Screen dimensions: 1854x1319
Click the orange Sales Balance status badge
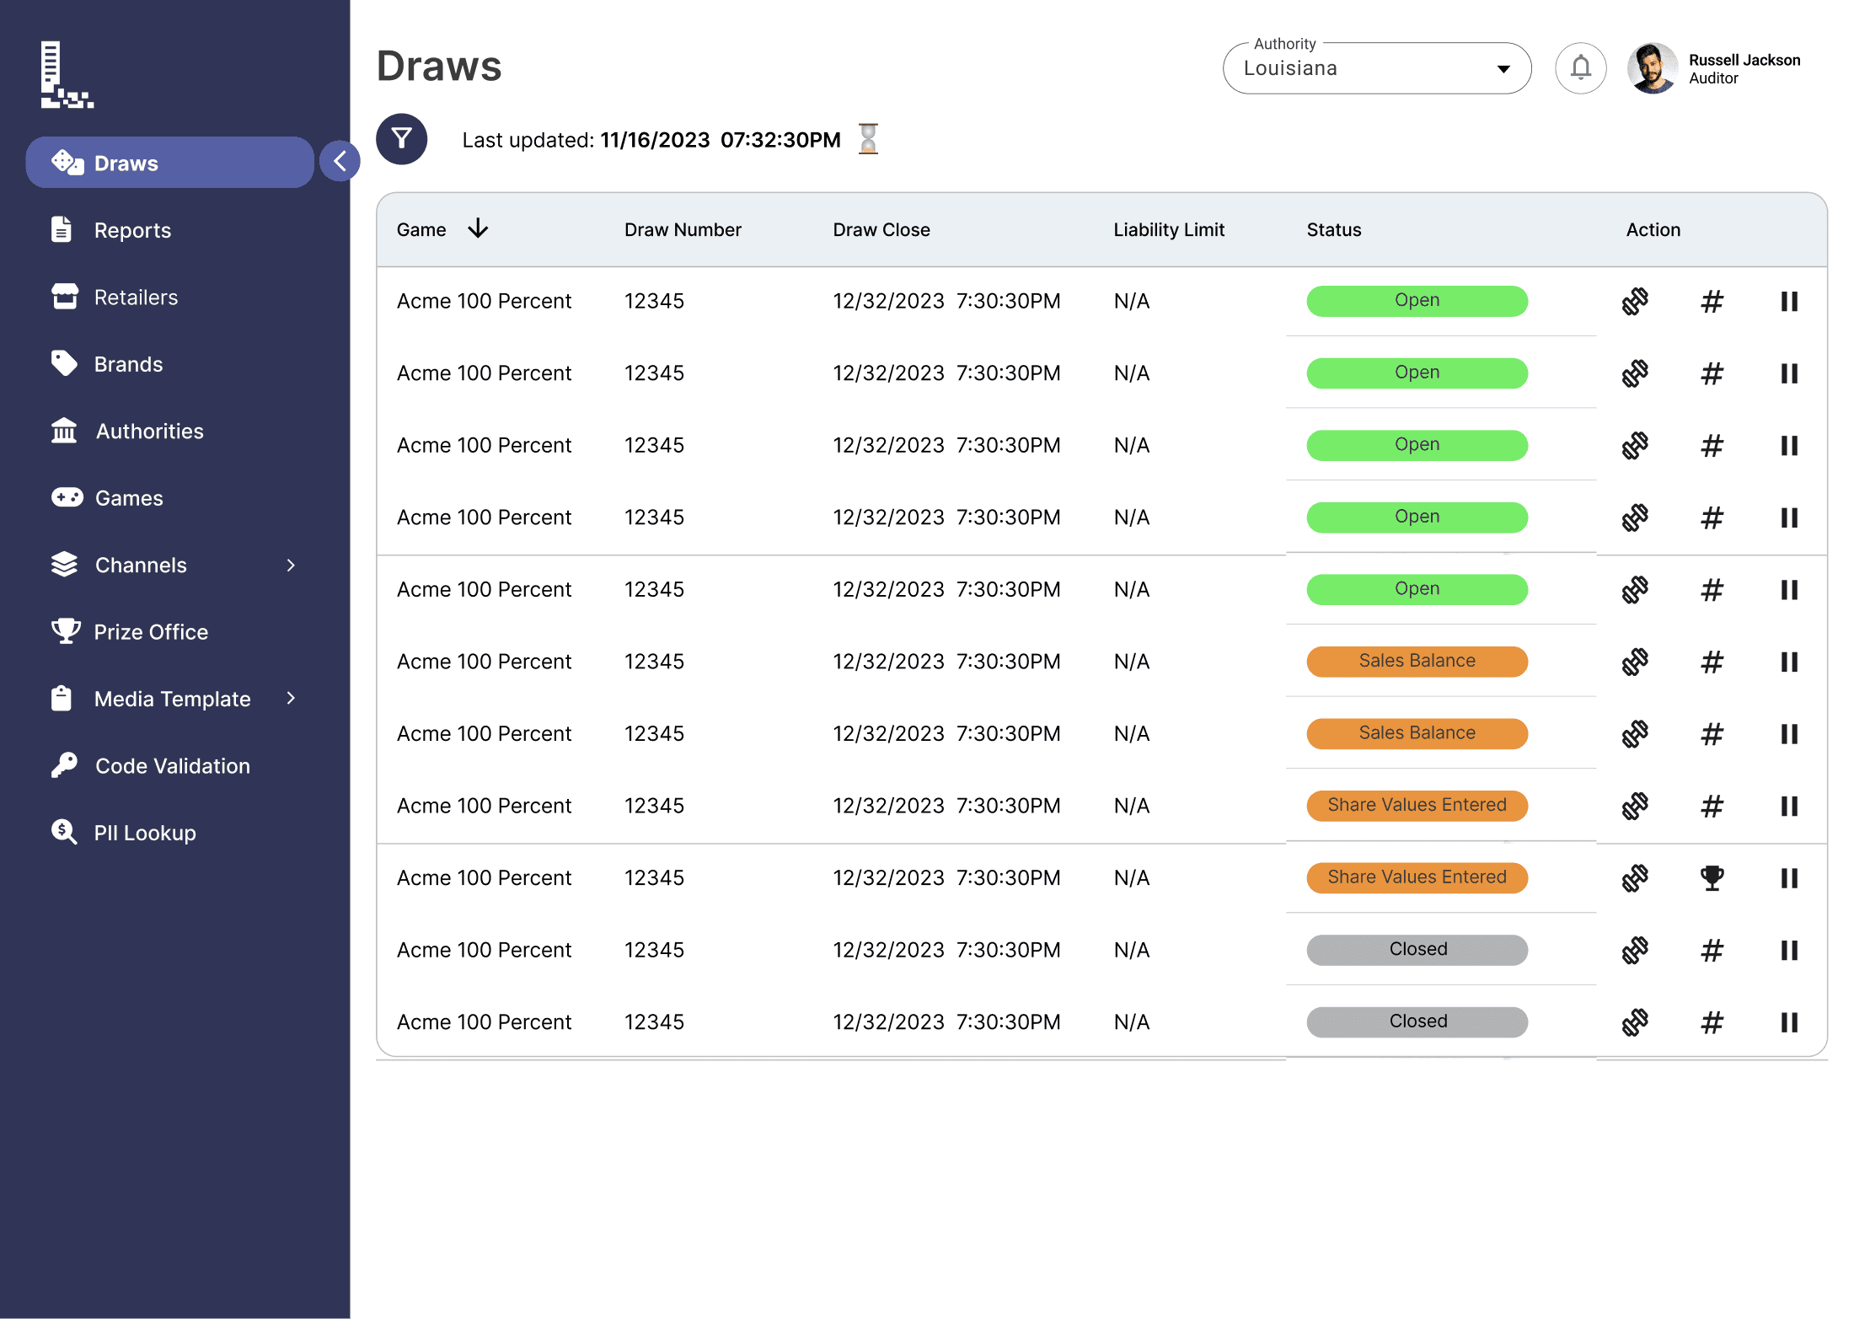tap(1417, 662)
